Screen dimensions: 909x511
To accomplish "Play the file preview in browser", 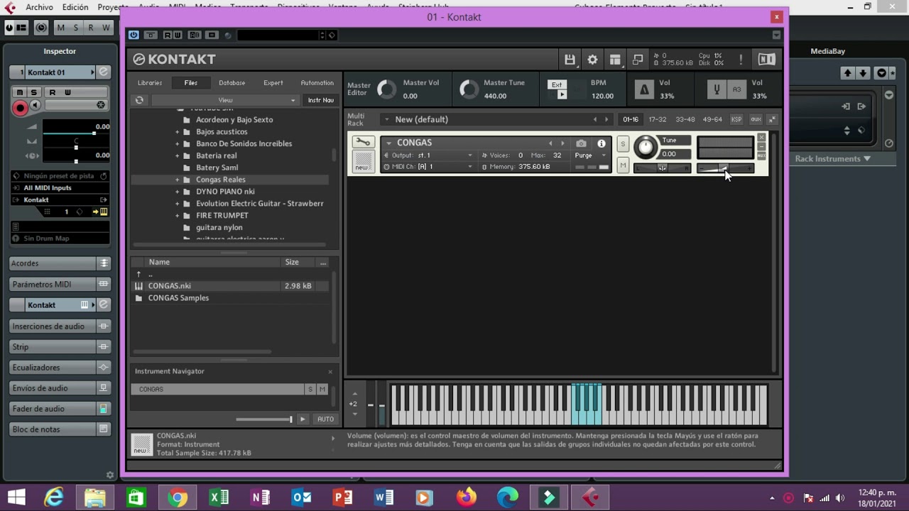I will click(303, 419).
